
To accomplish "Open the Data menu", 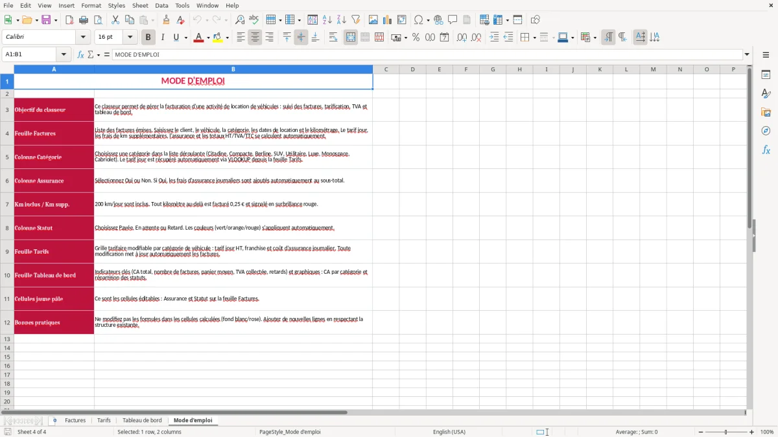I will (x=161, y=5).
